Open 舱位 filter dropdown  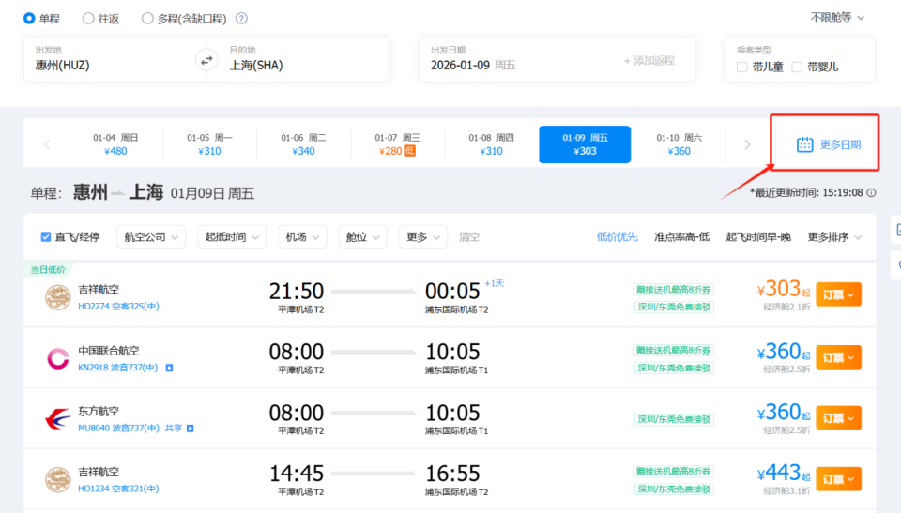(362, 236)
